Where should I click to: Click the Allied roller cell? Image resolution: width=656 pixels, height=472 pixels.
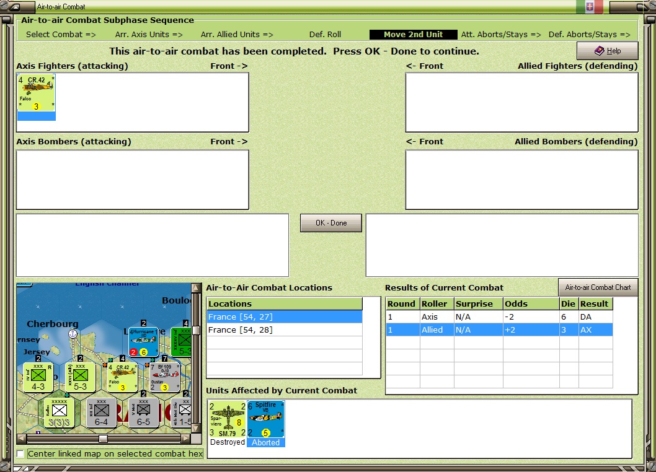coord(437,330)
